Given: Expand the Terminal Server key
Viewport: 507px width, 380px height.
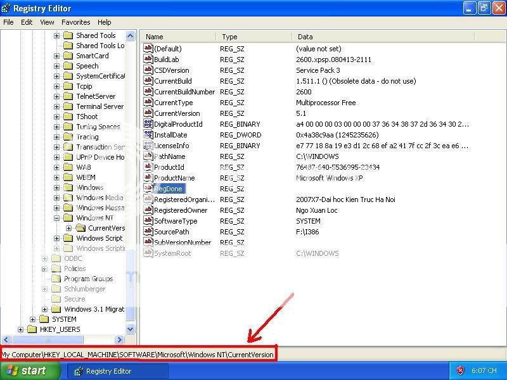Looking at the screenshot, I should (56, 106).
